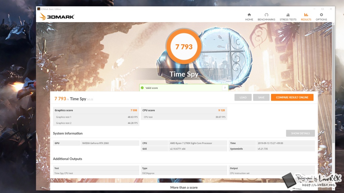Viewport: 344px width, 193px height.
Task: Click the green Valid score checkmark
Action: pos(142,88)
